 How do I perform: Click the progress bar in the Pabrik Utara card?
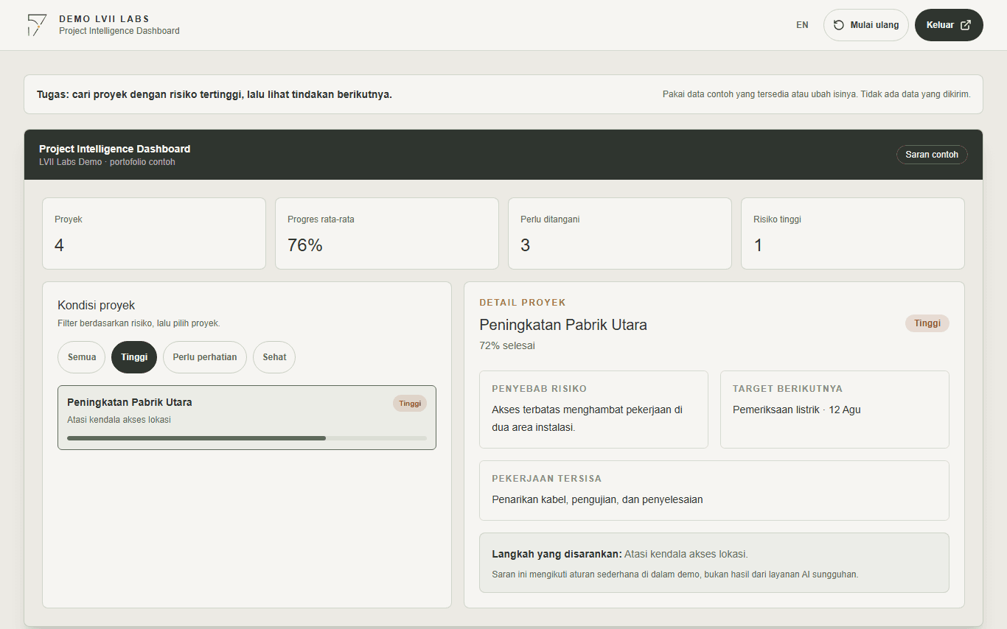pyautogui.click(x=247, y=438)
